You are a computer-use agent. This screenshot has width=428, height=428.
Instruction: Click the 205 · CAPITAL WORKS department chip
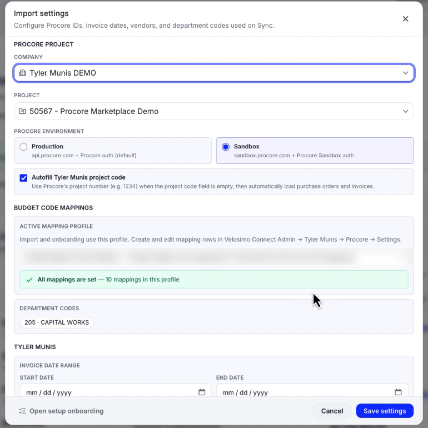[57, 322]
